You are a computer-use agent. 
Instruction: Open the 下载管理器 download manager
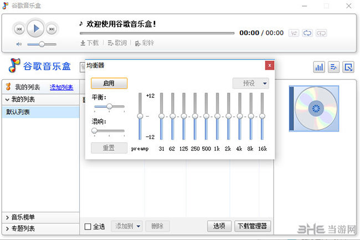pyautogui.click(x=253, y=226)
